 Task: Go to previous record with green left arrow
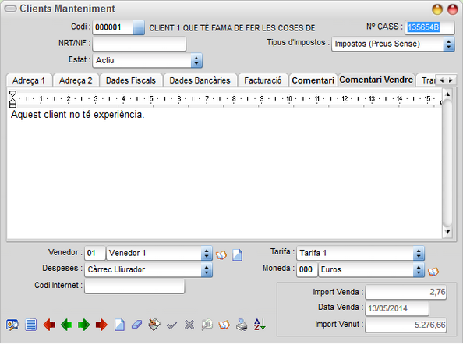tap(67, 325)
